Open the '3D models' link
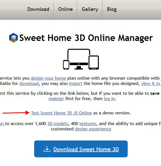Screen dimensions: 161x166 (58, 124)
